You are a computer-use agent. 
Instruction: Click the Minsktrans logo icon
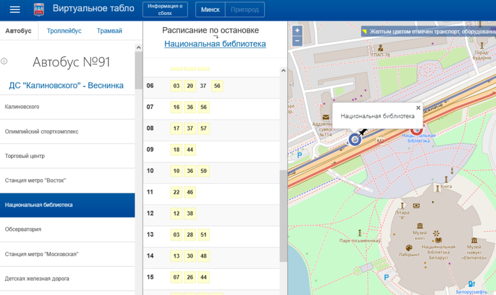pyautogui.click(x=38, y=9)
